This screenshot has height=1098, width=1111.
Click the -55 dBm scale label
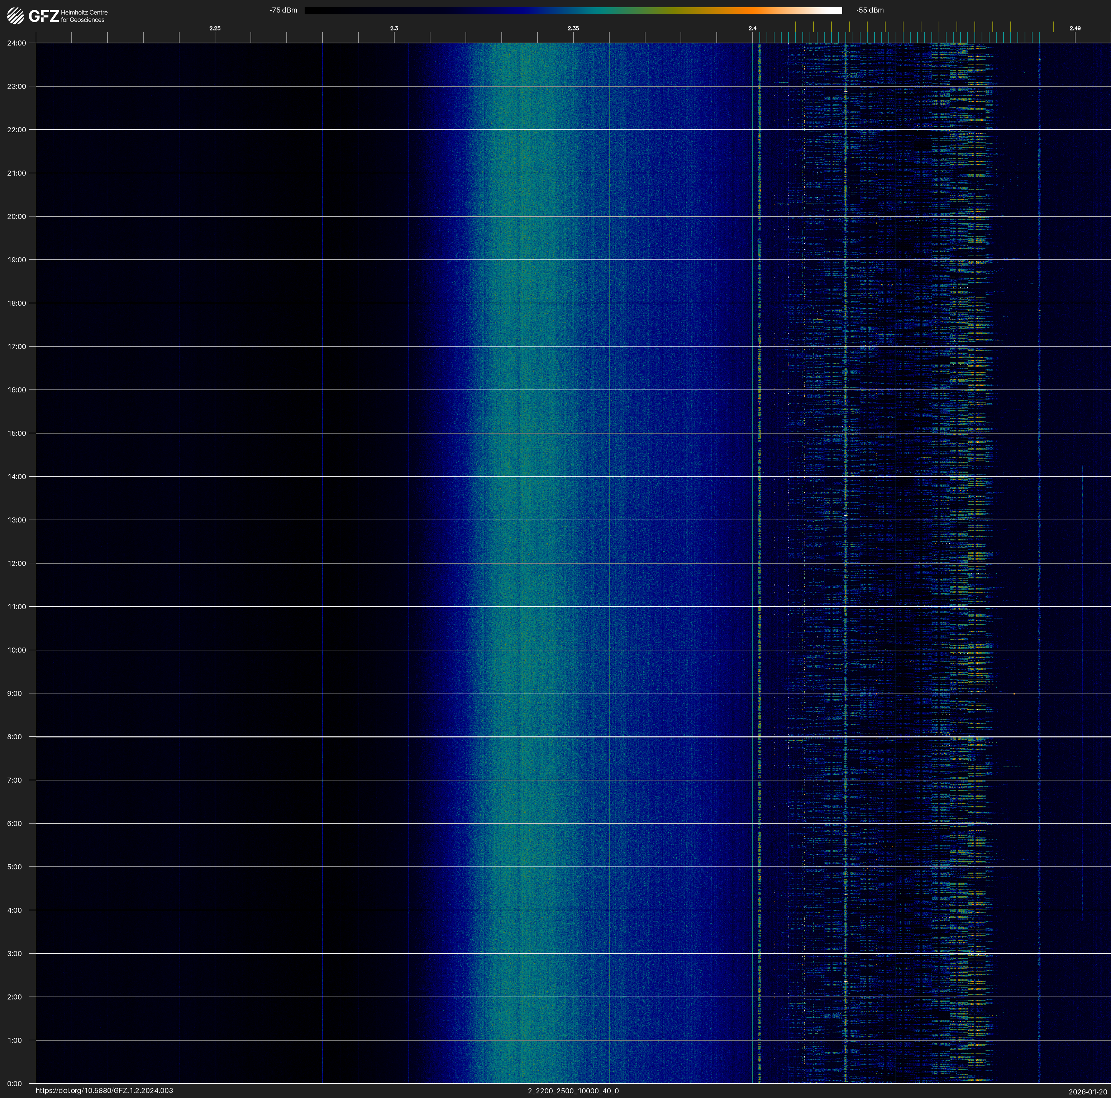point(870,10)
